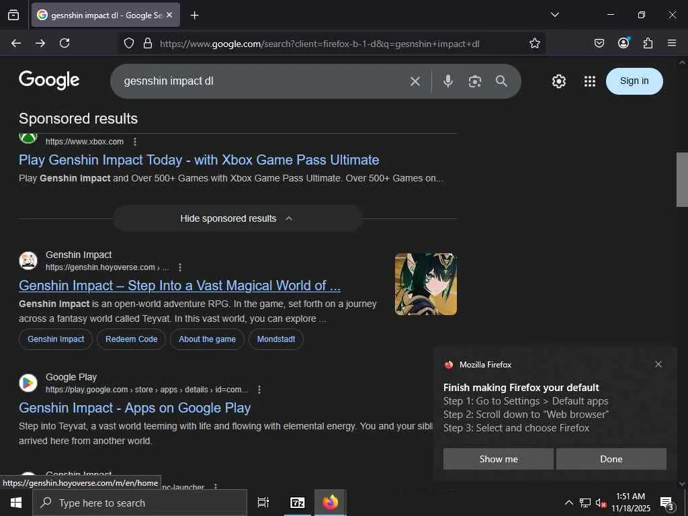Show hidden system tray icons

(x=568, y=503)
